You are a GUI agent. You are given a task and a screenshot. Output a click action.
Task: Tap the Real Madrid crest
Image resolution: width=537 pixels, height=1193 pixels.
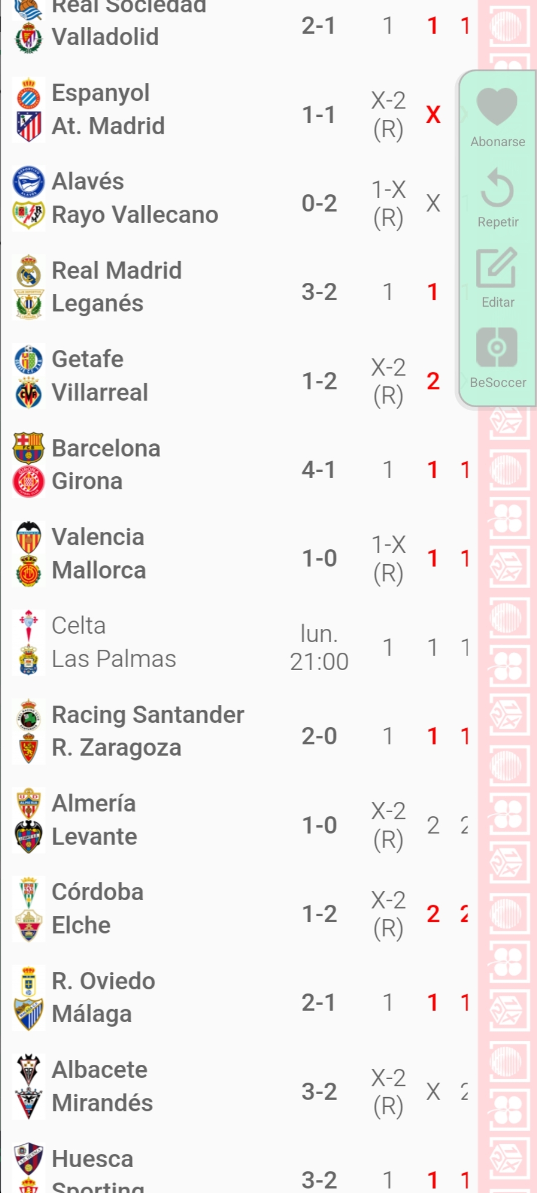click(x=28, y=271)
